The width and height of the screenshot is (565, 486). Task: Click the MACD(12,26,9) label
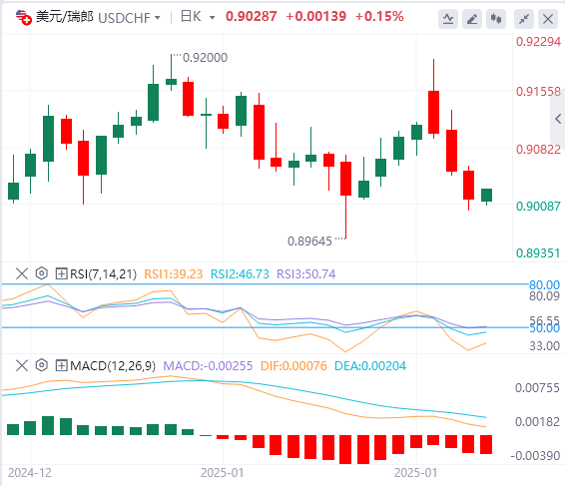[x=113, y=366]
